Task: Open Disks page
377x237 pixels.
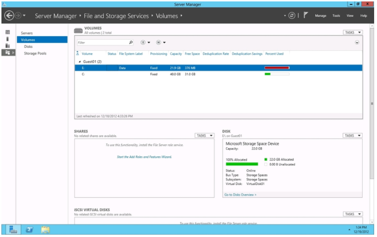Action: [x=28, y=46]
